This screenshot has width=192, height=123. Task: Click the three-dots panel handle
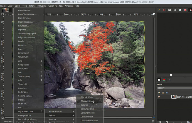pos(185,77)
